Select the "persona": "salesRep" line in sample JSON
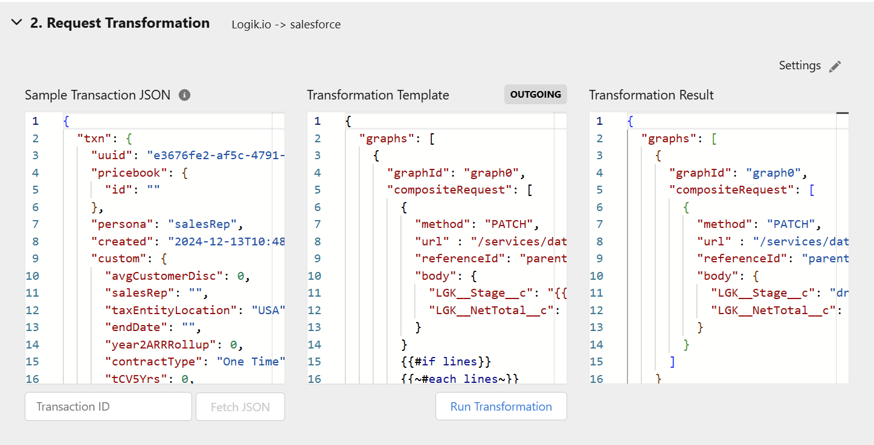The height and width of the screenshot is (445, 874). coord(167,224)
